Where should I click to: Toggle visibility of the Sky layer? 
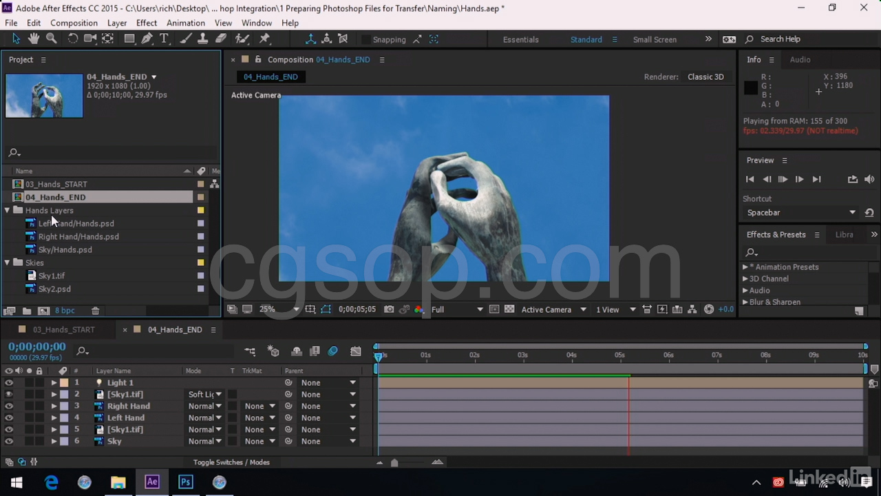9,441
